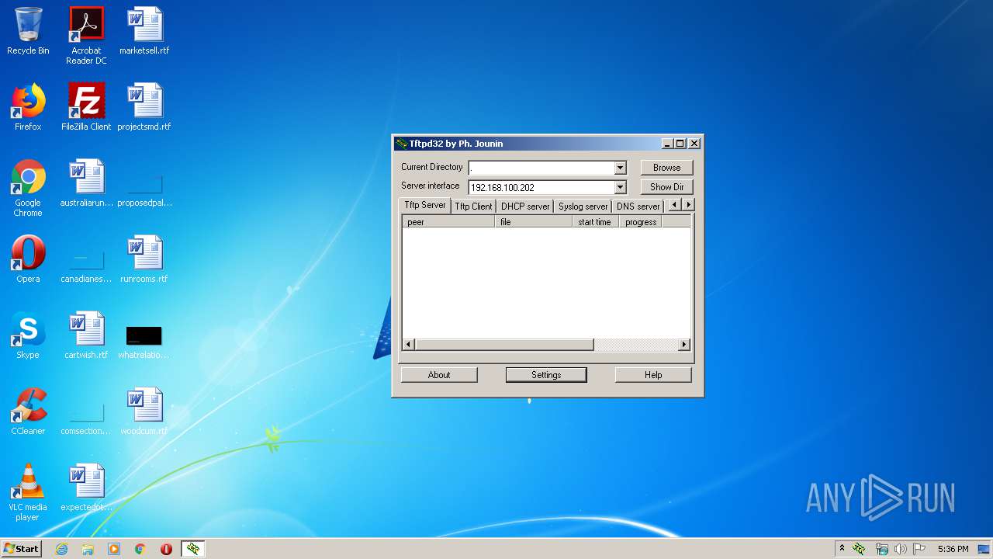993x559 pixels.
Task: Open VLC media player shortcut
Action: [28, 493]
